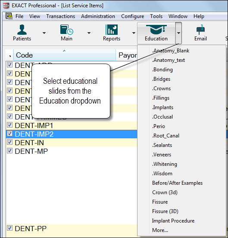This screenshot has height=238, width=228.
Task: Sort by the Code column header
Action: (65, 55)
